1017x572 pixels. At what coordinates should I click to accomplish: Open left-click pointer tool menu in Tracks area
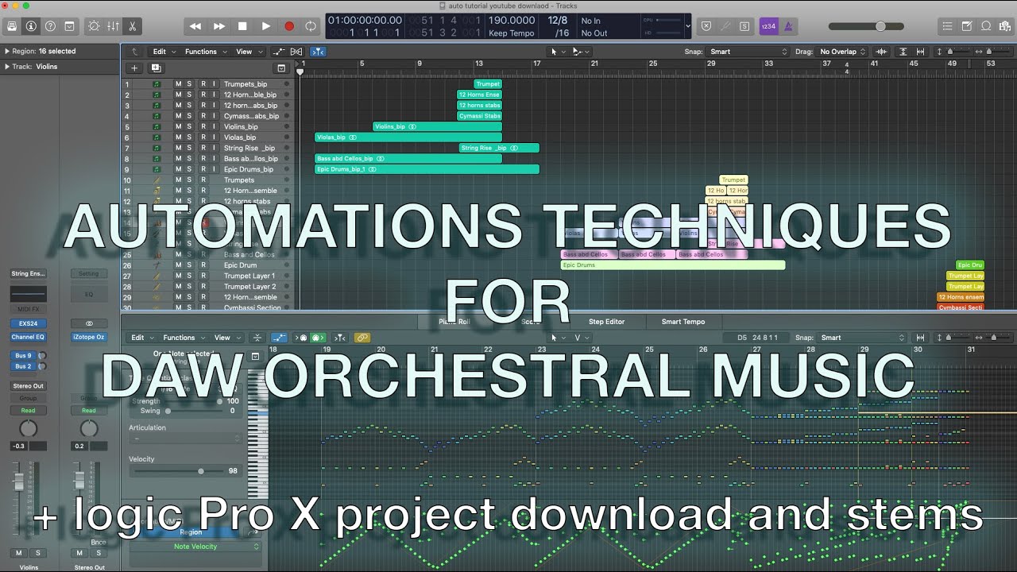click(557, 52)
